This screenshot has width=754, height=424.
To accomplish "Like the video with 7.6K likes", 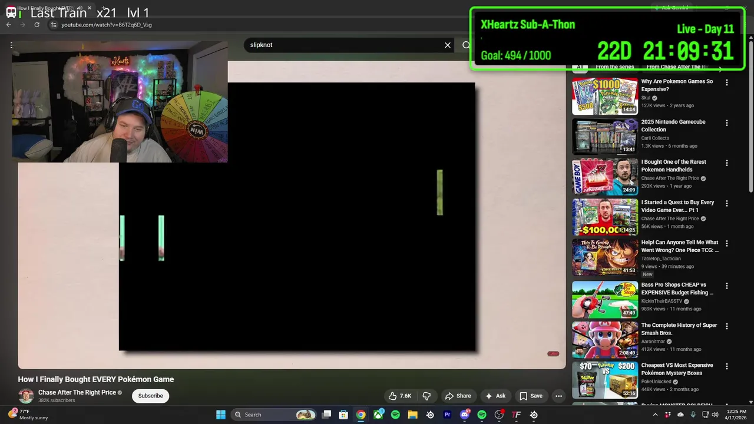I will coord(399,396).
